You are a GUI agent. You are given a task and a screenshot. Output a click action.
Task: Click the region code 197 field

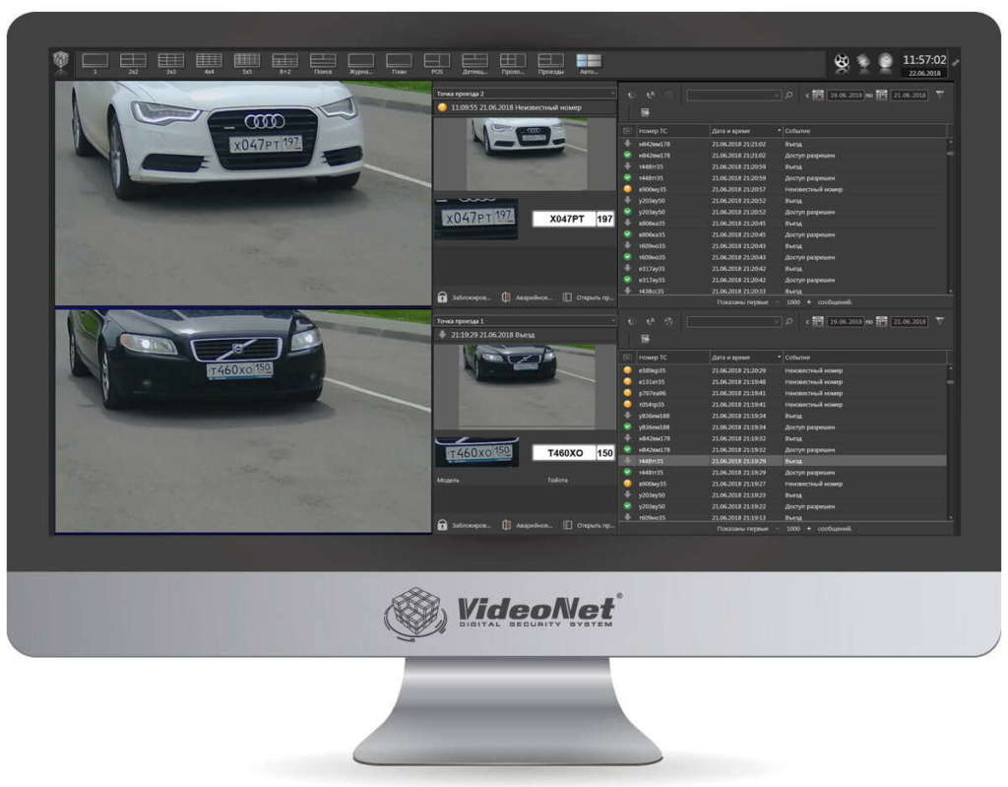605,219
